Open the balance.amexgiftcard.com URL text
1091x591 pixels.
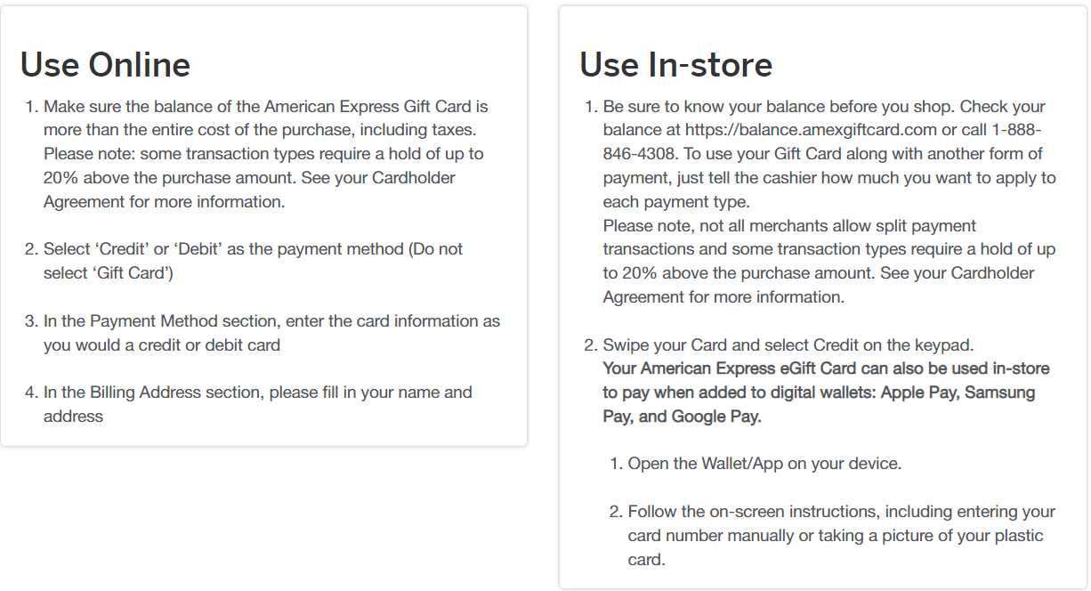812,130
